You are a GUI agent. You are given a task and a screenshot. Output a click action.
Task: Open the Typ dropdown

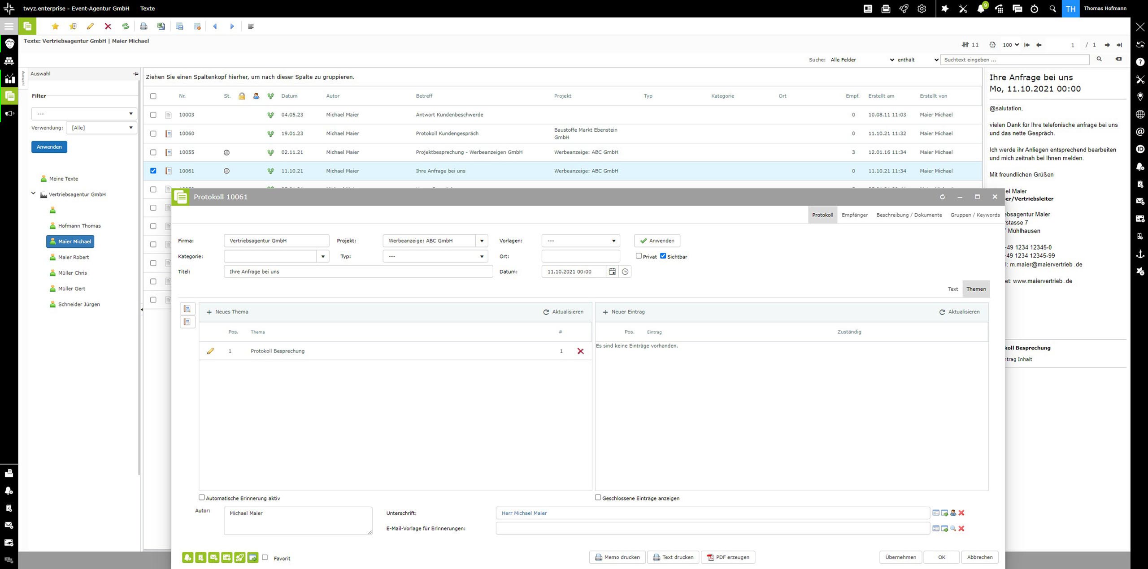(435, 256)
